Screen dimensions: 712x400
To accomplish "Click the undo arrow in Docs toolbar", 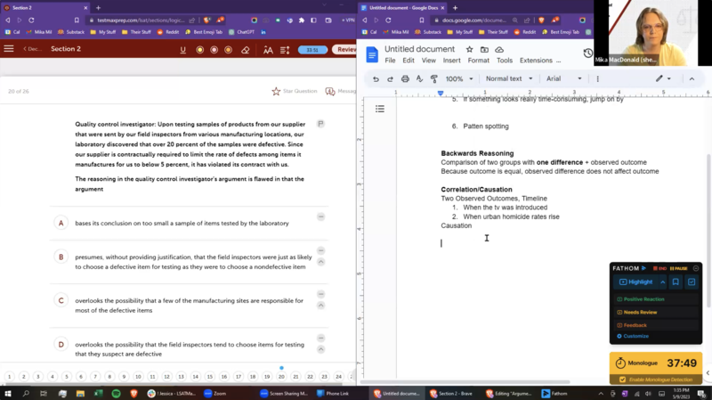I will tap(376, 78).
